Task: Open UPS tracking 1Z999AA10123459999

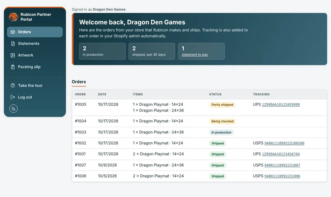Action: tap(281, 105)
